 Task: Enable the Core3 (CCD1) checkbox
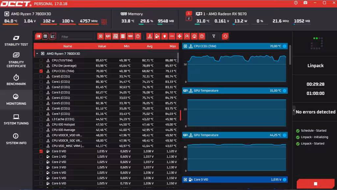pyautogui.click(x=41, y=92)
